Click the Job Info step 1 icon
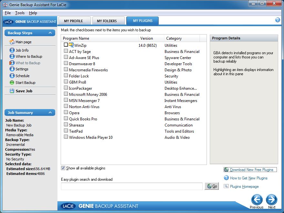The height and width of the screenshot is (213, 284). tap(12, 50)
